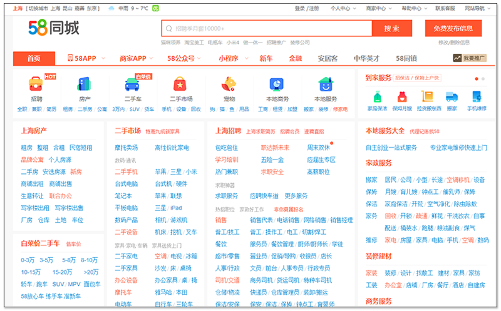The image size is (501, 311).
Task: Click the orange 搜索 button
Action: [392, 28]
